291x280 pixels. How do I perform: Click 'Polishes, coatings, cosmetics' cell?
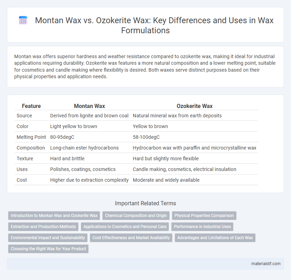[x=89, y=170]
